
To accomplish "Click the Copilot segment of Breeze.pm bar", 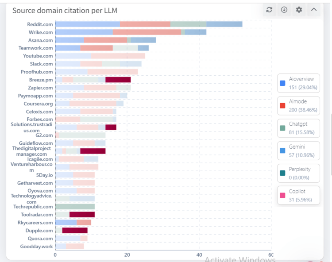I will point(118,80).
